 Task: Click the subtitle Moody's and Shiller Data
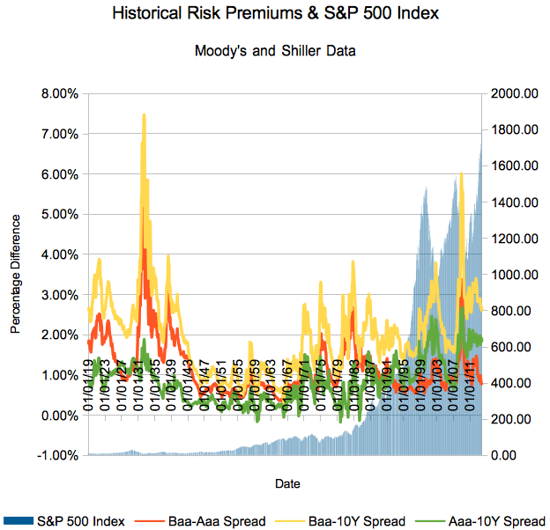[x=274, y=51]
